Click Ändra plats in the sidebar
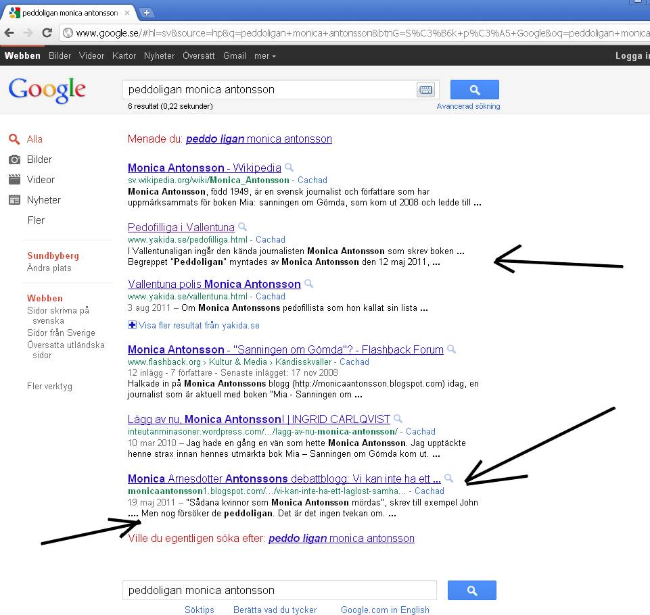 click(49, 268)
